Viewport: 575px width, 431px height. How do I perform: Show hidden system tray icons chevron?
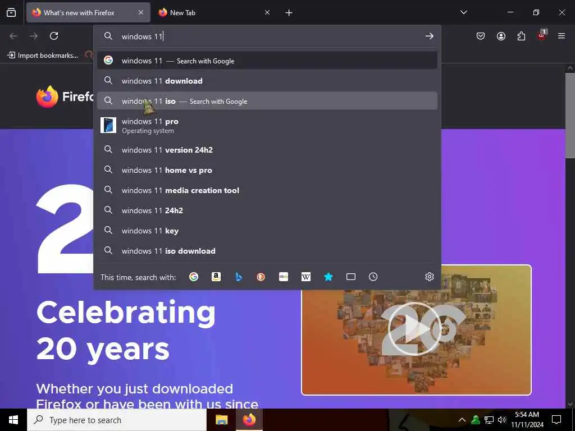tap(462, 420)
